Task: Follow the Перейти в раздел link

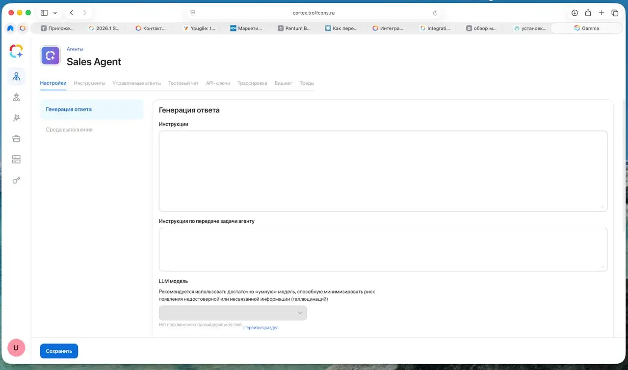Action: pyautogui.click(x=261, y=327)
